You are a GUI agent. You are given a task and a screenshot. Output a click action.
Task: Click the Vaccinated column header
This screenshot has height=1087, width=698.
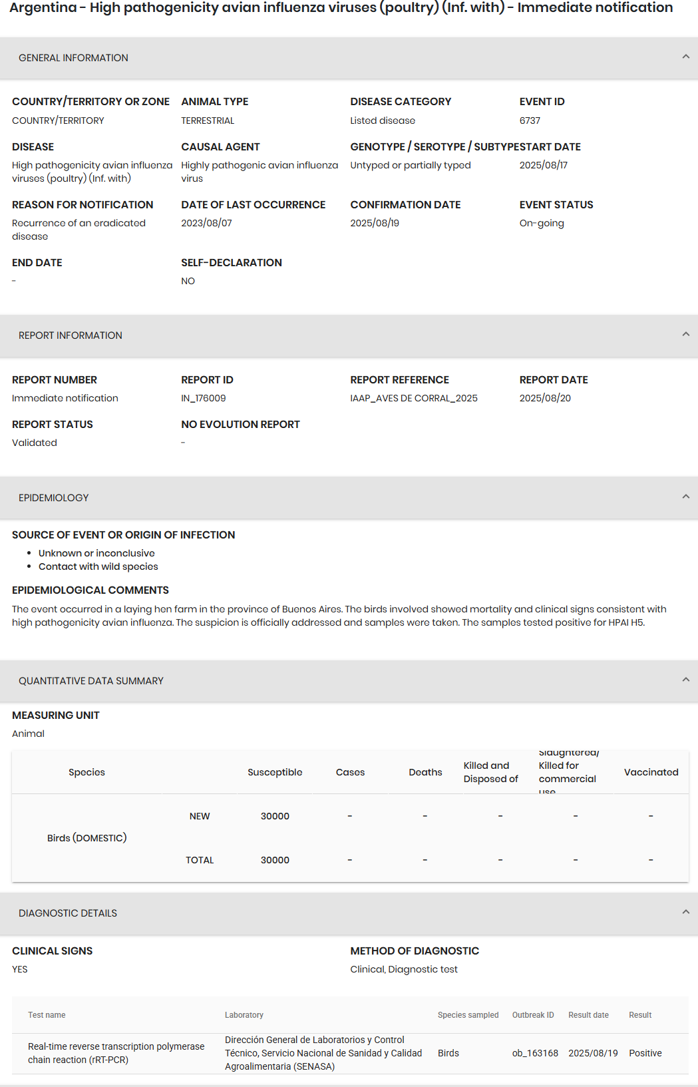coord(651,772)
